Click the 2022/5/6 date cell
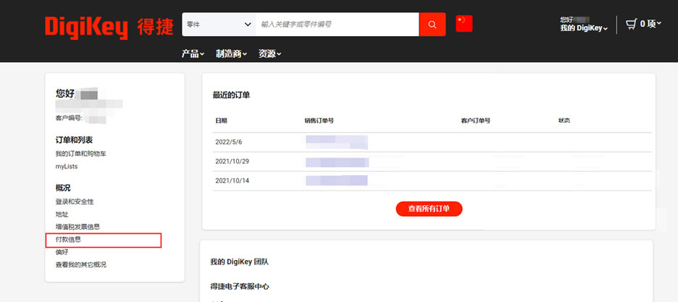The width and height of the screenshot is (678, 302). click(229, 142)
